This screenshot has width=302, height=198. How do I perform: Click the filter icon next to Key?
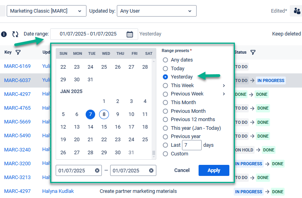18,52
